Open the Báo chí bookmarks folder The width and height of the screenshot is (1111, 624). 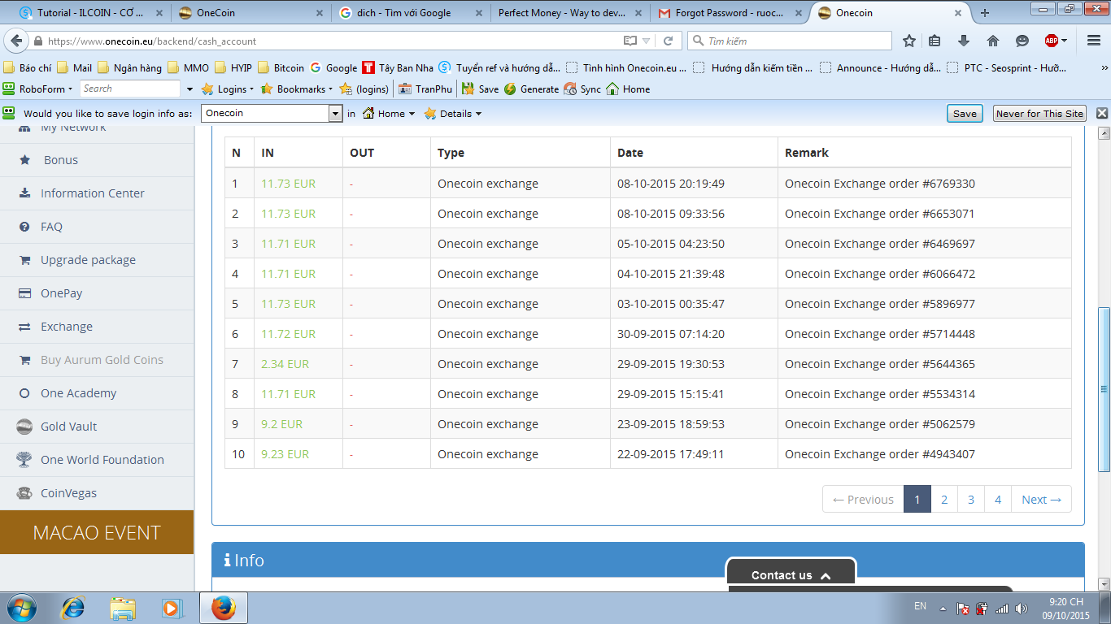point(28,68)
